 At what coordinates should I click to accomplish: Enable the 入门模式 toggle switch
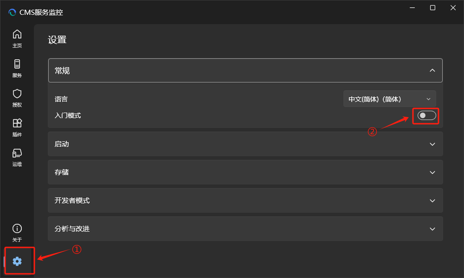tap(426, 115)
